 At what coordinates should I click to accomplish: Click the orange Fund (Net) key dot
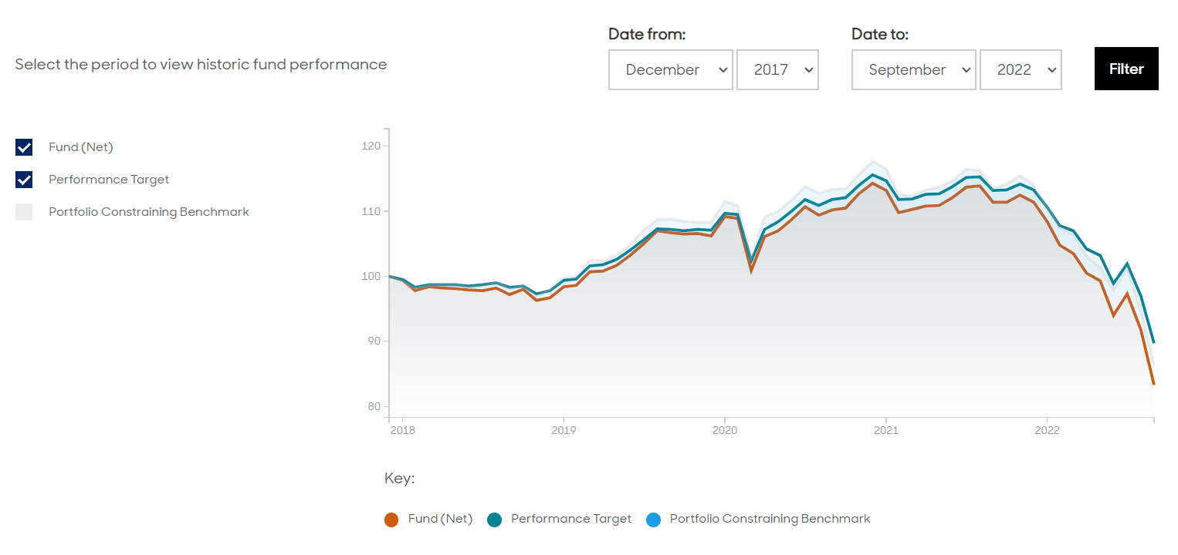391,520
